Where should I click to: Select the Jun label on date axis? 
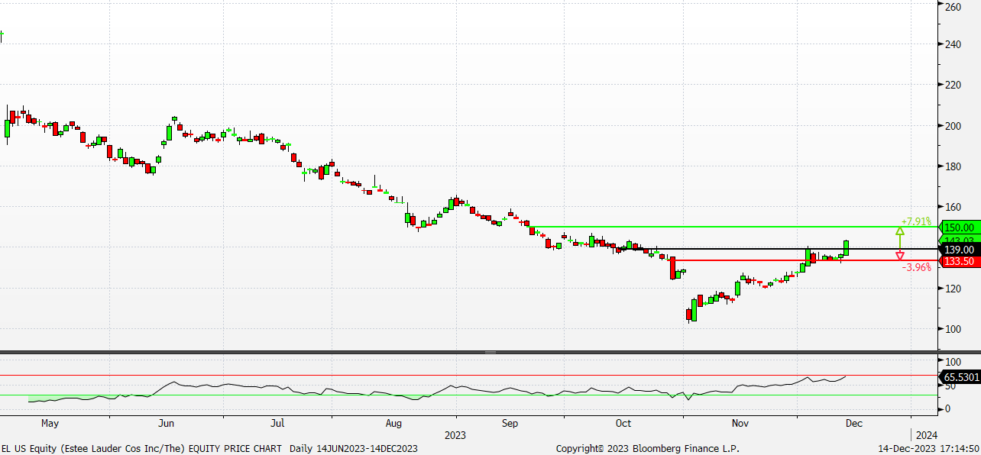(166, 422)
